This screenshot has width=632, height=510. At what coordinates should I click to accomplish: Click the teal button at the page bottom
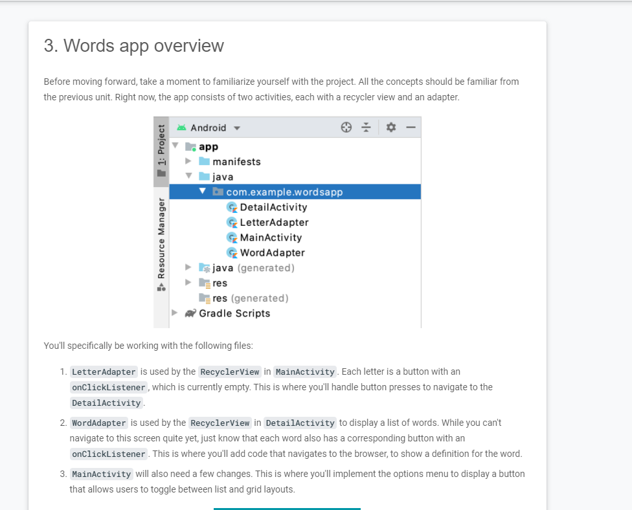[x=287, y=509]
